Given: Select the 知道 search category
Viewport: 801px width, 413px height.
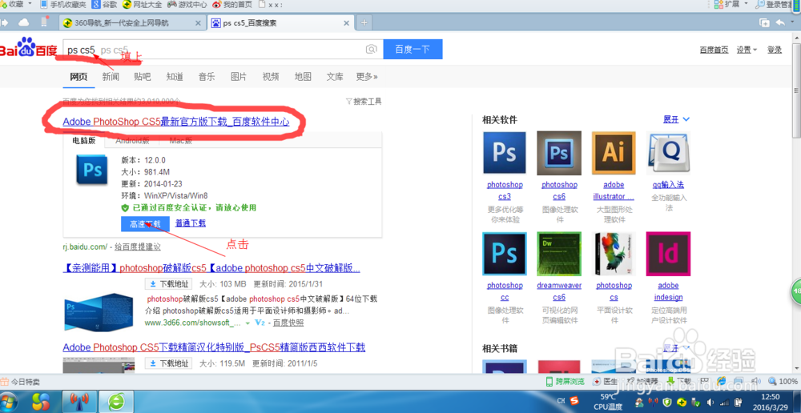Looking at the screenshot, I should point(175,77).
